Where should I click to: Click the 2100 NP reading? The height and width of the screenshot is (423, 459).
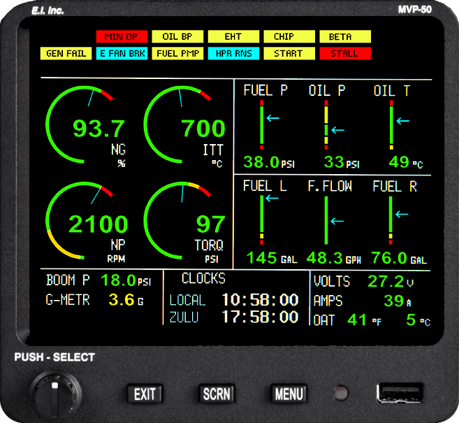point(99,224)
